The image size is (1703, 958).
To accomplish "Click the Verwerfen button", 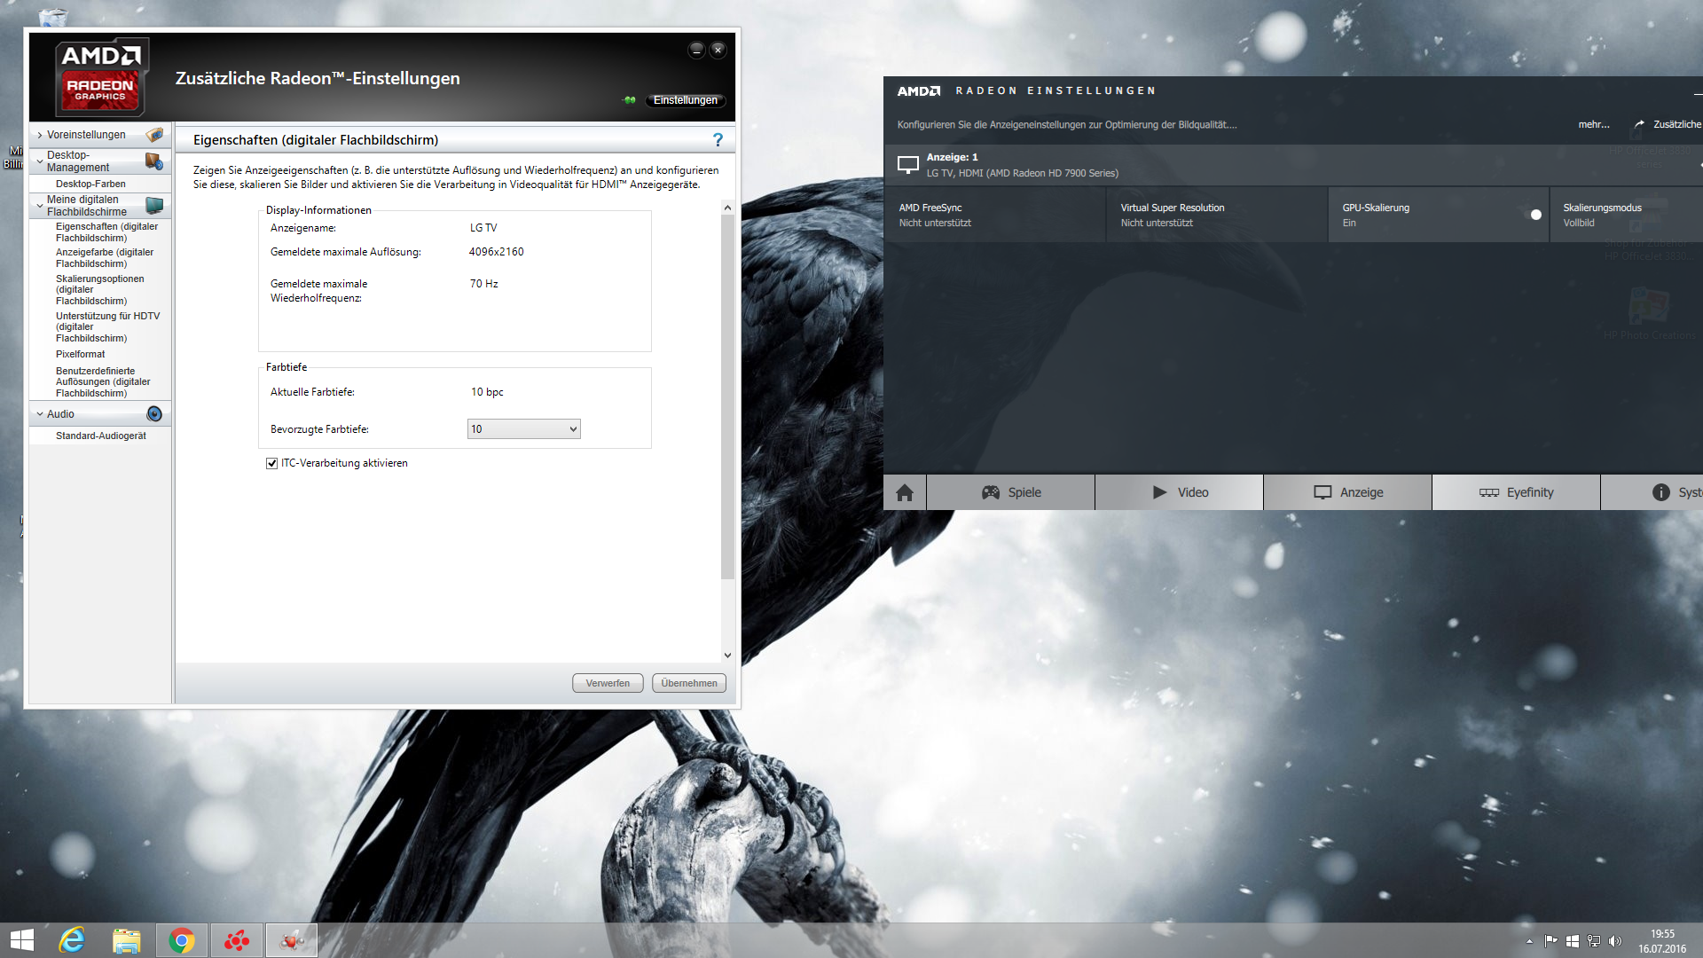I will pos(608,683).
